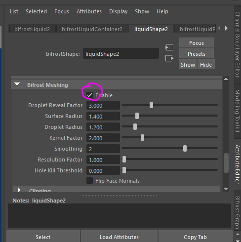This screenshot has width=241, height=242.
Task: Click the input connection icon beside bifrostShape
Action: click(x=169, y=47)
